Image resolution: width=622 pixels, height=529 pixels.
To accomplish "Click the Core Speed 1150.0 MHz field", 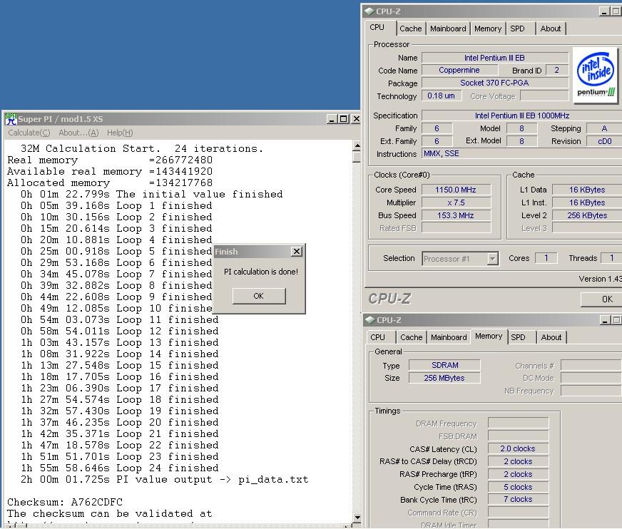I will tap(456, 190).
